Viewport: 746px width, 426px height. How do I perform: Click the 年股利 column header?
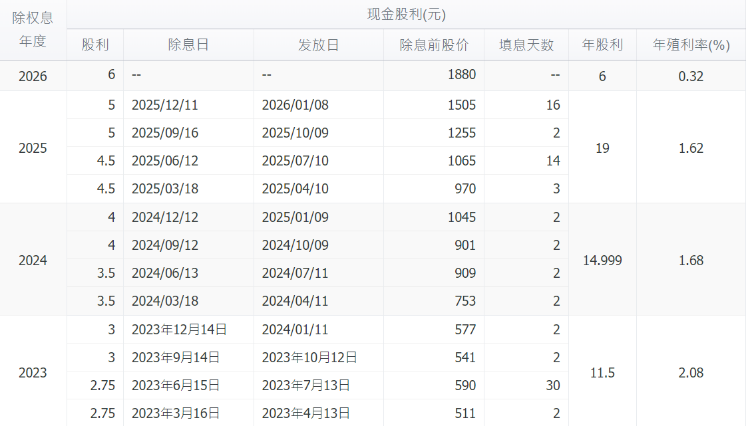tap(602, 45)
